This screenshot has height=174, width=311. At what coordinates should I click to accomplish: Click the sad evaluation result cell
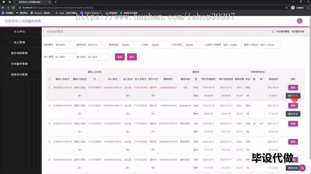pos(261,123)
